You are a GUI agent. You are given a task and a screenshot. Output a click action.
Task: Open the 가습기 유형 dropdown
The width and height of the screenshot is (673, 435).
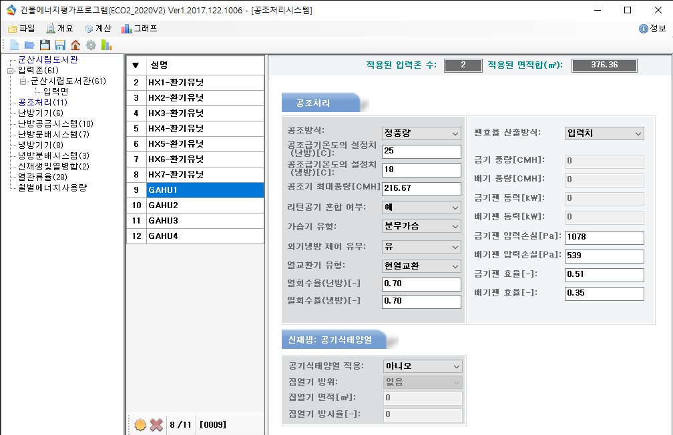click(x=421, y=227)
